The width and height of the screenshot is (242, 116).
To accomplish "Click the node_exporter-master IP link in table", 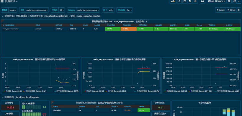I will pyautogui.click(x=11, y=29).
